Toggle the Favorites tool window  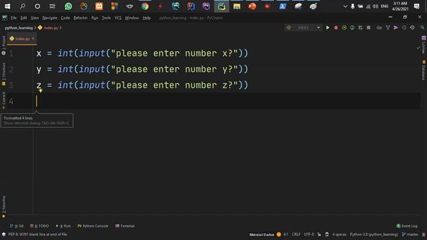[3, 207]
